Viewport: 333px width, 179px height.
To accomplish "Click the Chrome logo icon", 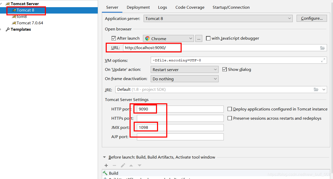I will [x=148, y=38].
